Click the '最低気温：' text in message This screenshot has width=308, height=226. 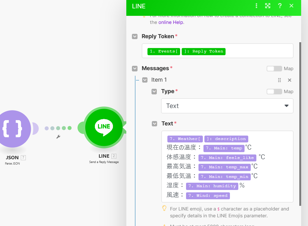coord(181,176)
